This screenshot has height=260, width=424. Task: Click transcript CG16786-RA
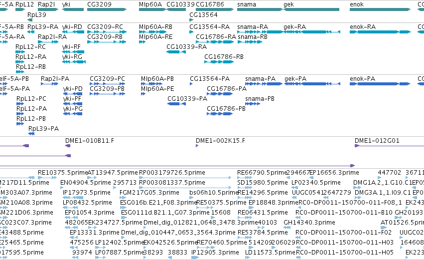(x=216, y=37)
